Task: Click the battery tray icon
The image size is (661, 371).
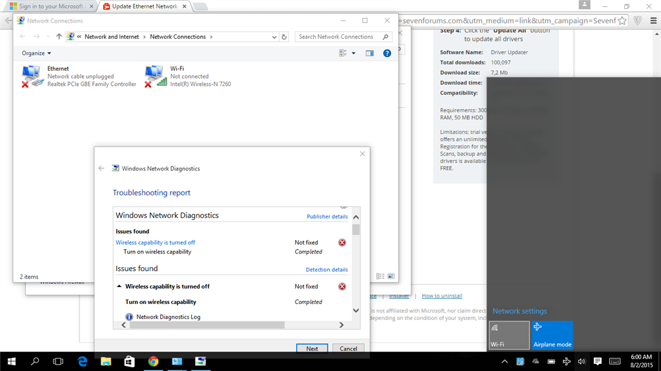Action: click(551, 361)
